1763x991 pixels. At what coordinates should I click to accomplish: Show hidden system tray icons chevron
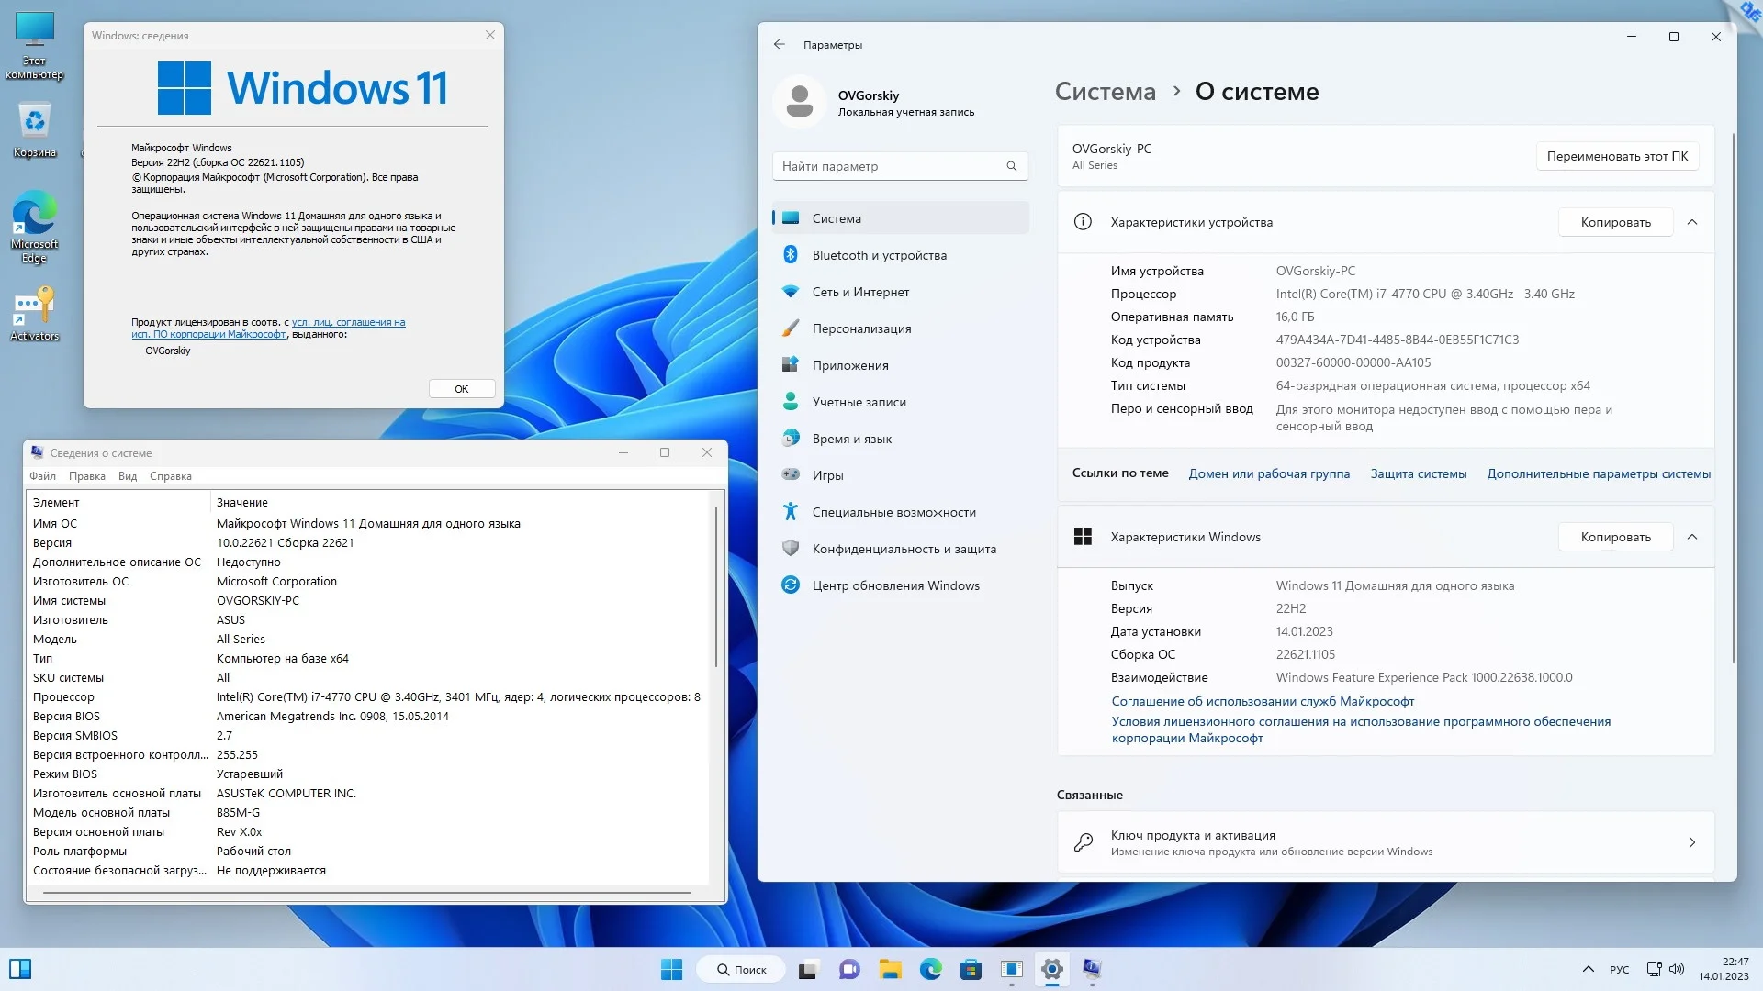tap(1588, 969)
